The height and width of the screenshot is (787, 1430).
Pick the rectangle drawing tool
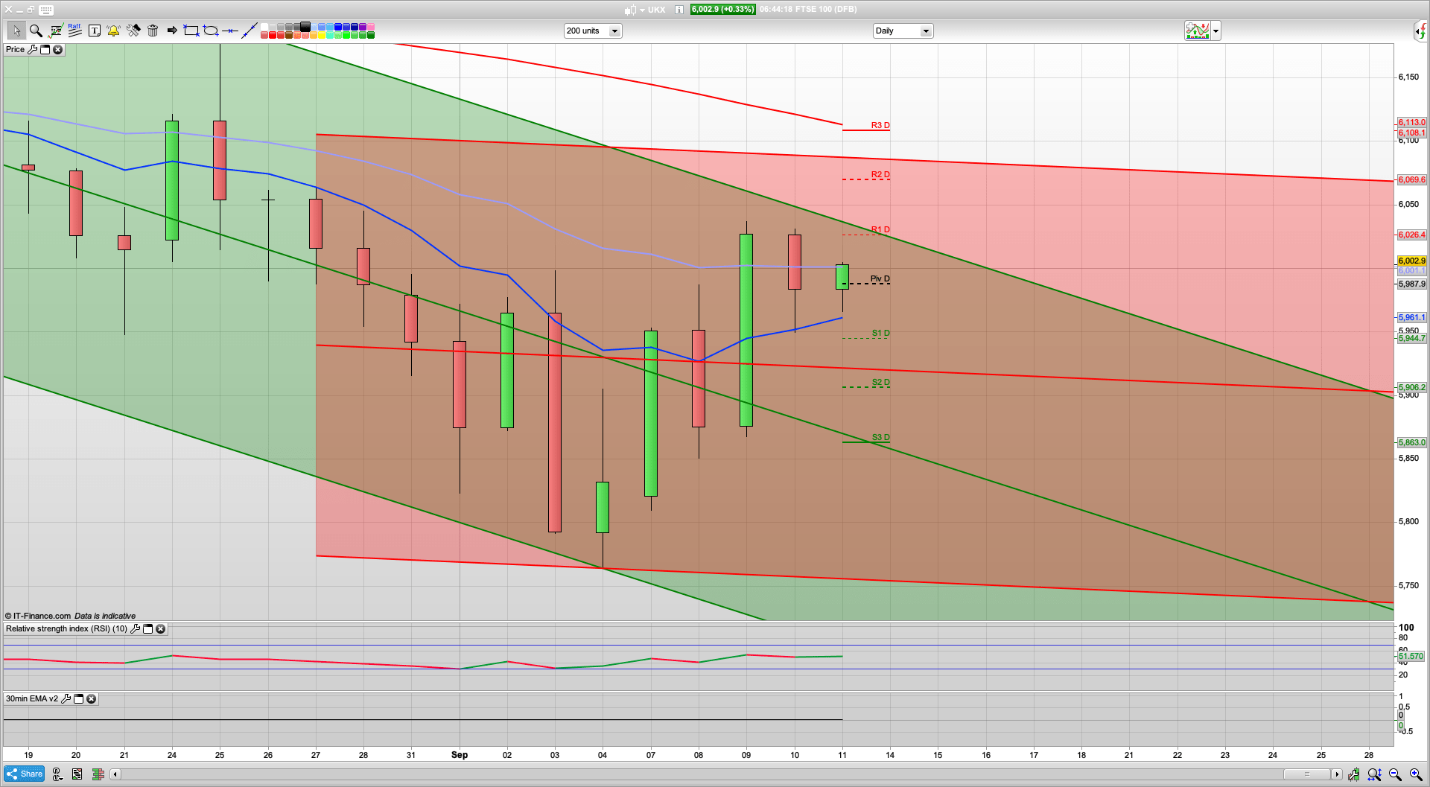pyautogui.click(x=190, y=31)
